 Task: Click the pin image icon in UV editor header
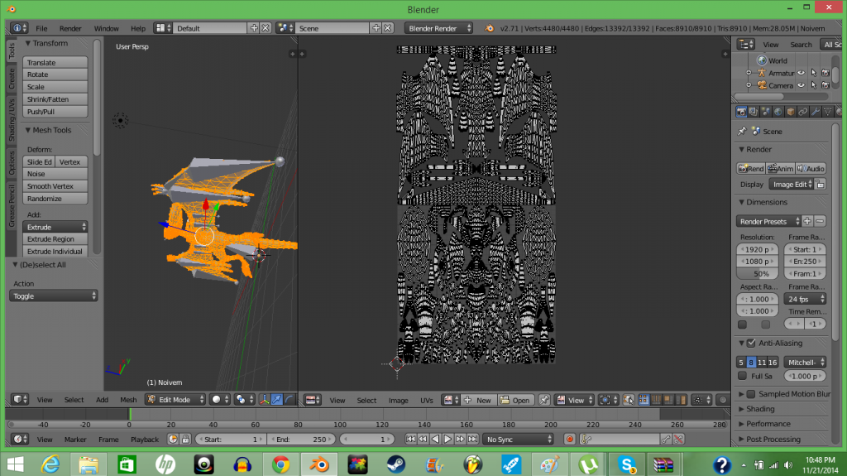coord(544,400)
